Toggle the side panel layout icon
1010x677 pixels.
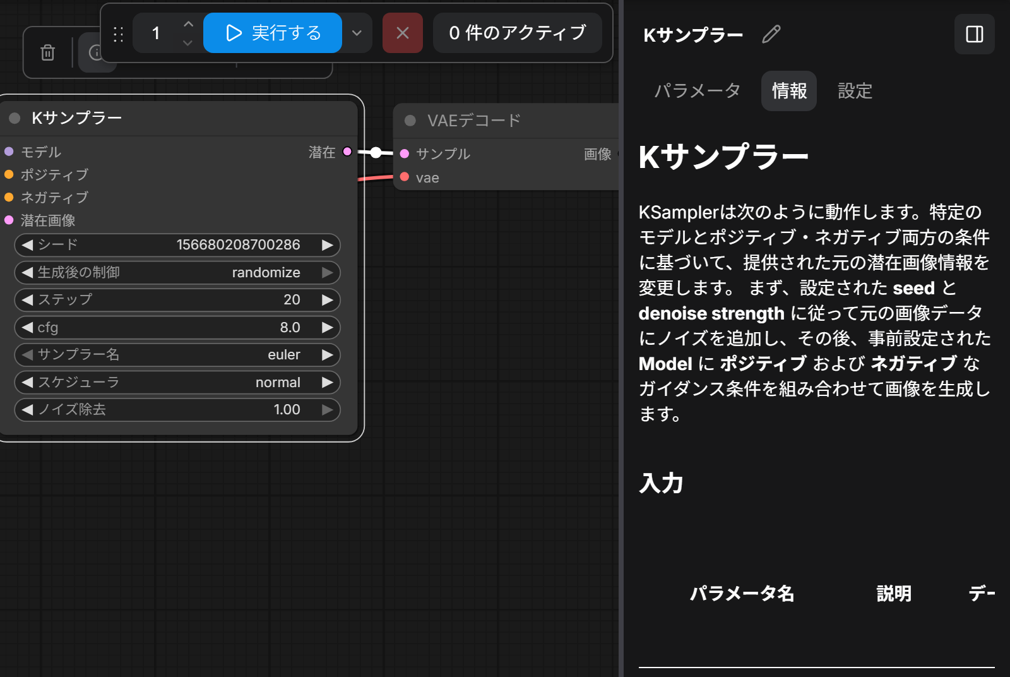click(975, 34)
